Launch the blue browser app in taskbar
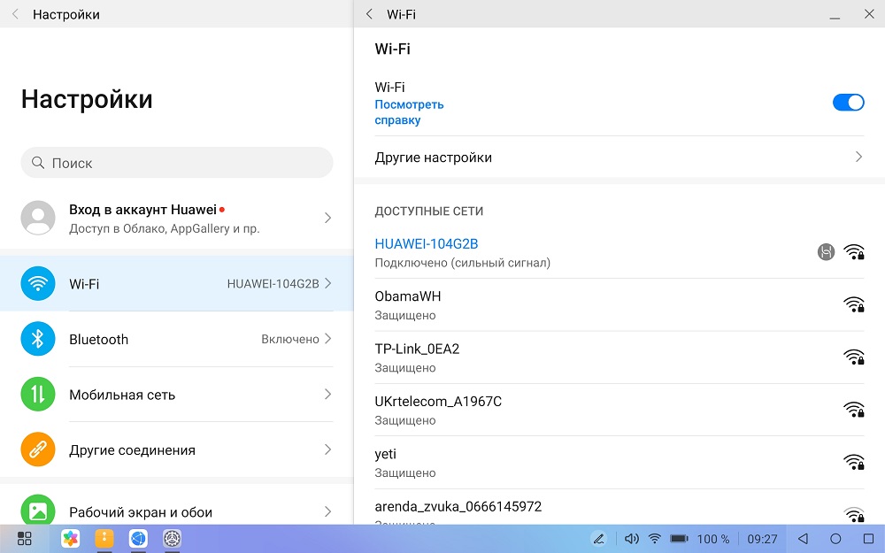The height and width of the screenshot is (553, 885). [x=138, y=538]
